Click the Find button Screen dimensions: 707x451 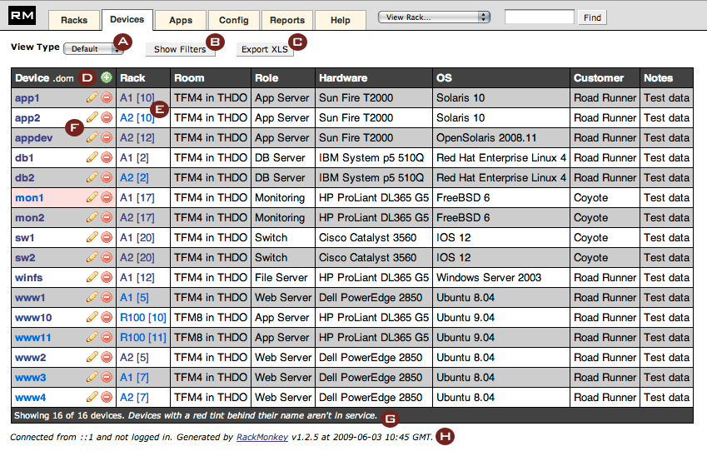pyautogui.click(x=592, y=17)
